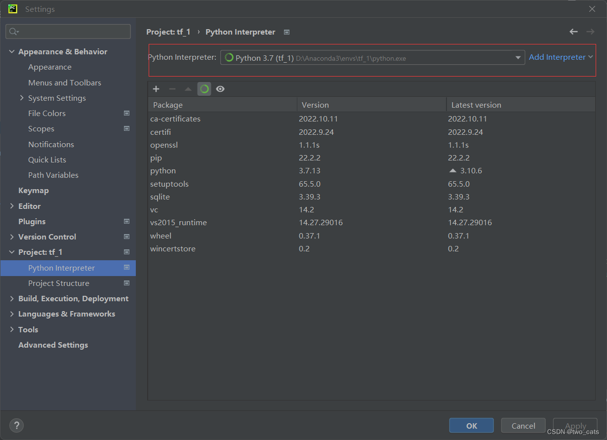Click the upgrade arrow beside python 3.10.6
Screen dimensions: 607x440
(453, 170)
